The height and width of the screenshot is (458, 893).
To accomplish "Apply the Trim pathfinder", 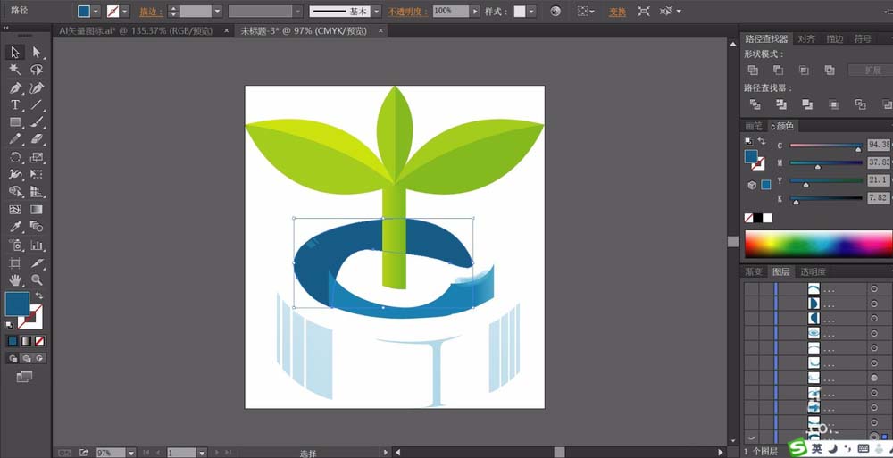I will (781, 104).
